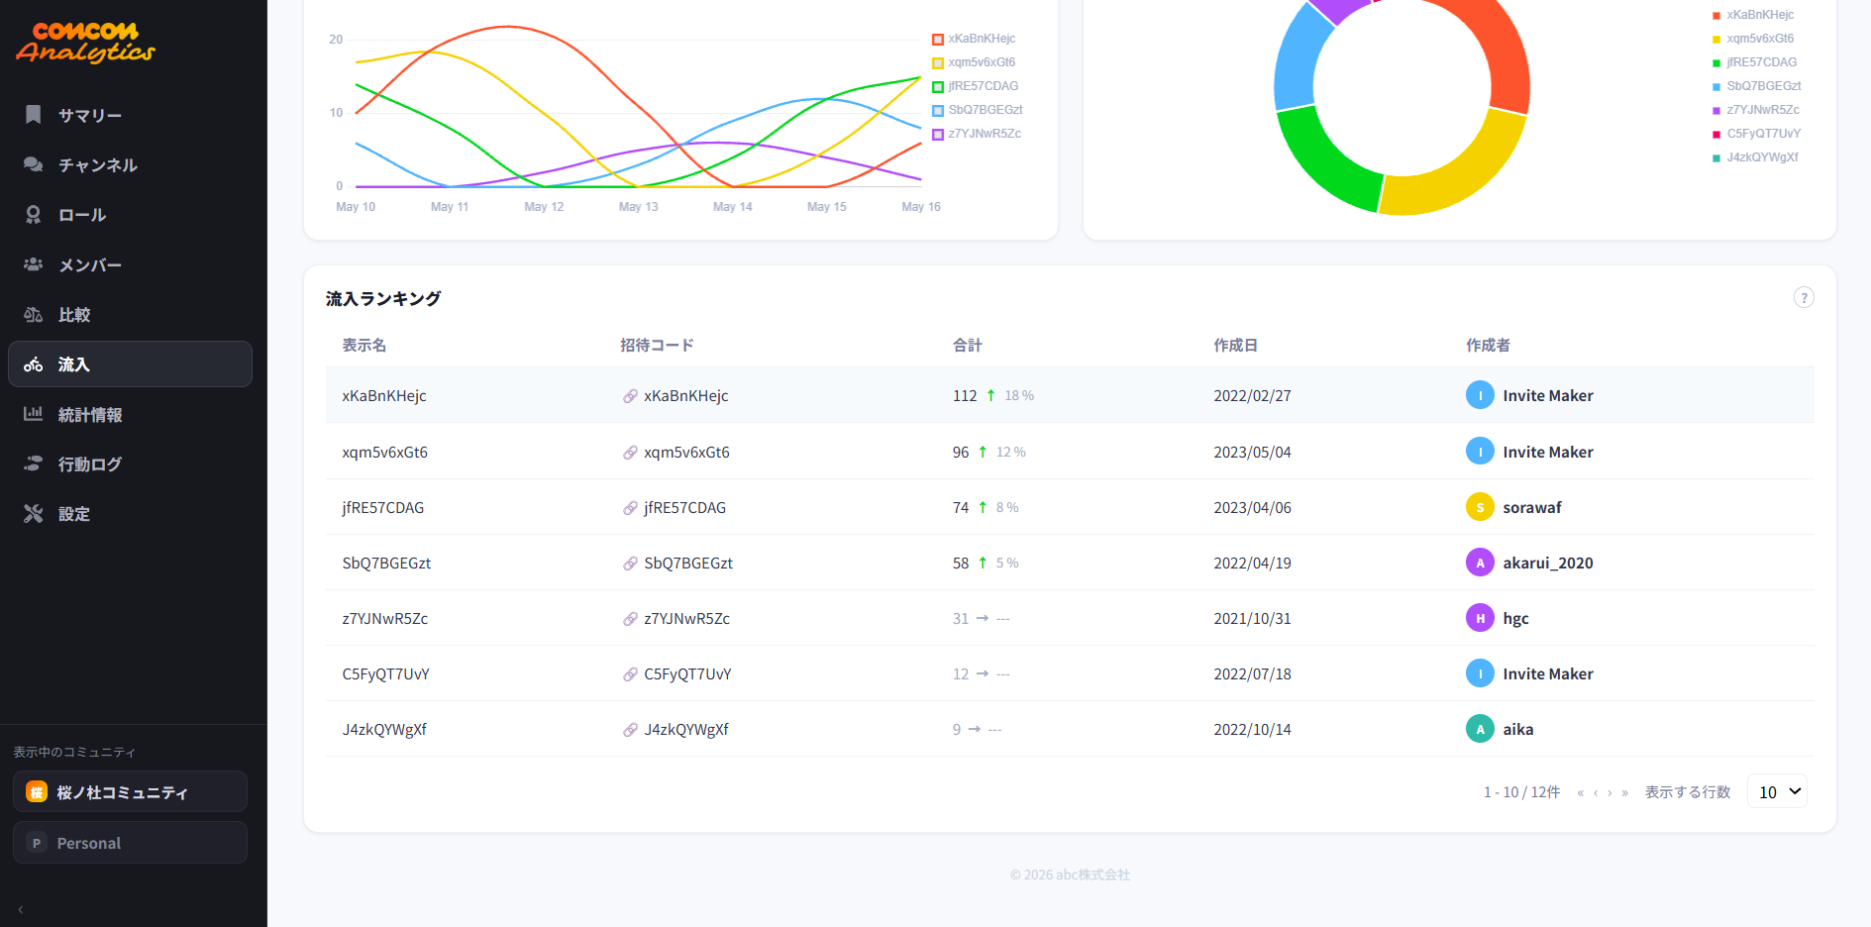Click the 流入 bicycle icon
Image resolution: width=1871 pixels, height=927 pixels.
(x=33, y=364)
